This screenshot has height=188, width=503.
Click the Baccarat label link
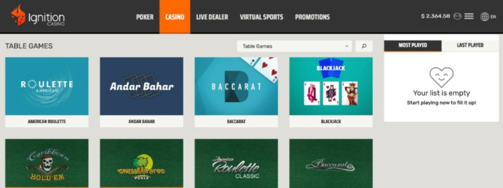236,122
